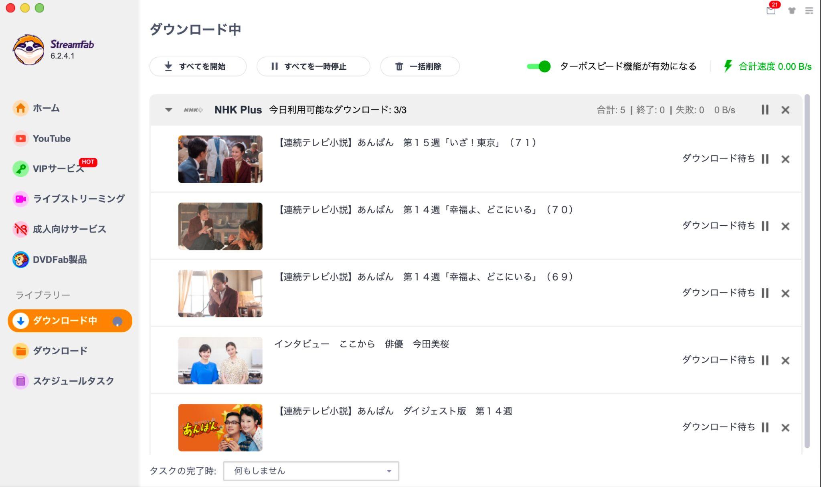Open the message inbox with 21 badge
Image resolution: width=821 pixels, height=487 pixels.
tap(771, 10)
